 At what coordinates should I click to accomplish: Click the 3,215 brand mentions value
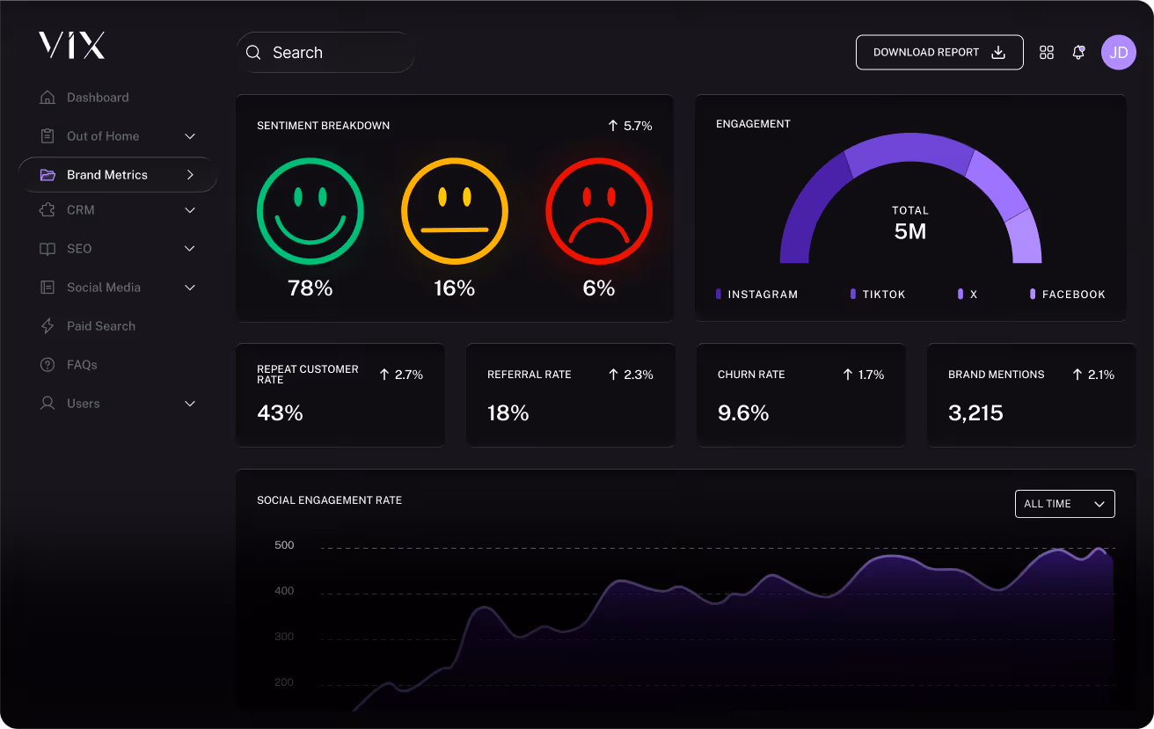(x=975, y=413)
